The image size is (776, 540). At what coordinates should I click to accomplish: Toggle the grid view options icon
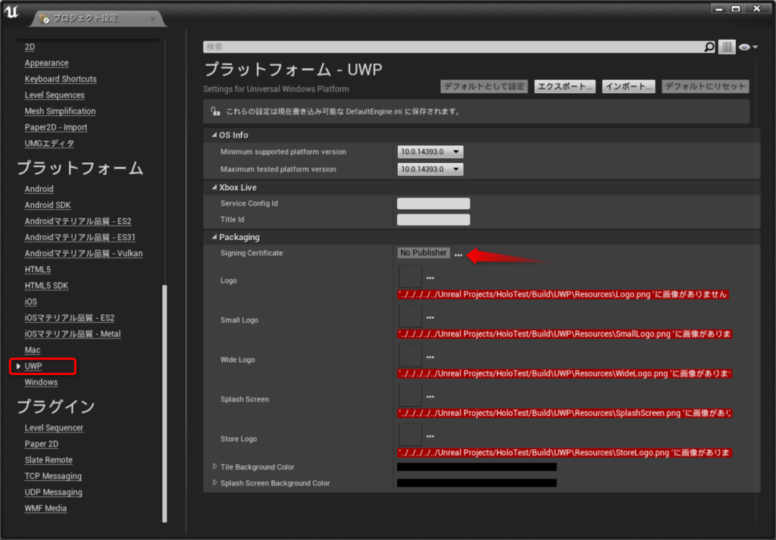point(727,47)
